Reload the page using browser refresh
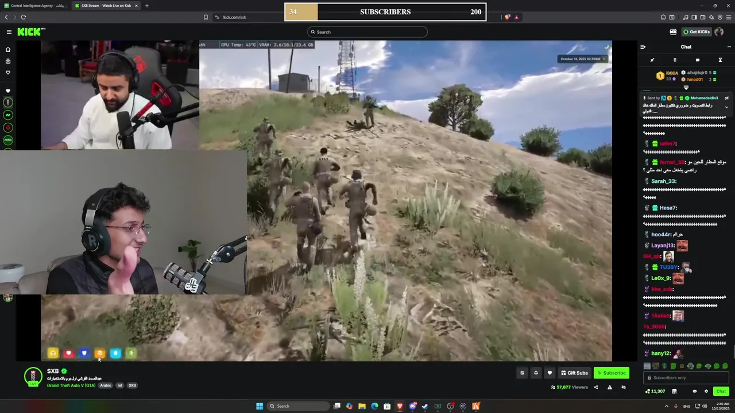Screen dimensions: 735x413 coord(23,17)
